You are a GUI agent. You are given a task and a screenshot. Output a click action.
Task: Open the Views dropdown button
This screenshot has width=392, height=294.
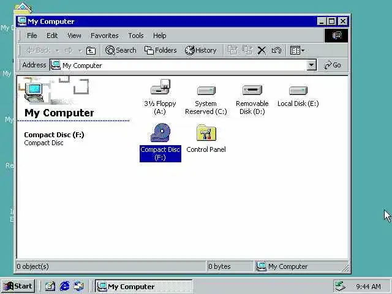point(297,50)
